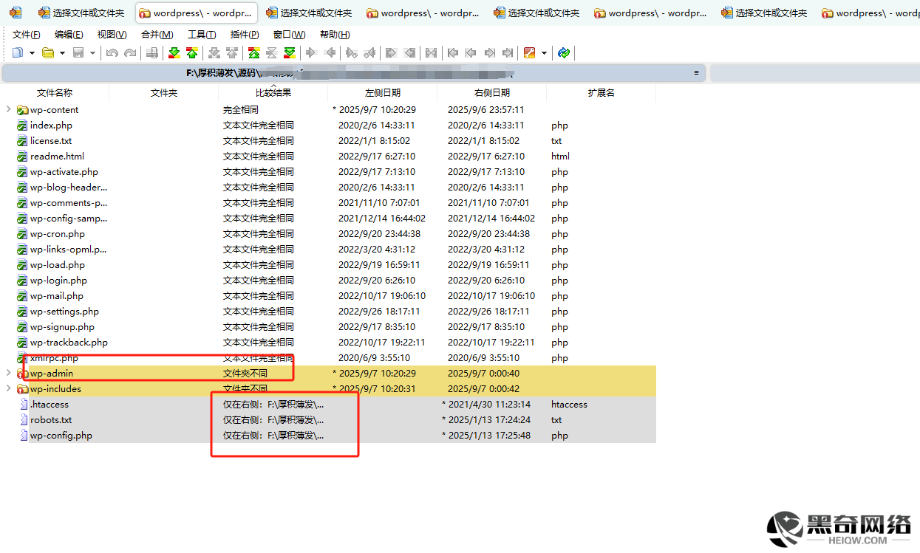Viewport: 920px width, 553px height.
Task: Open the 合并(M) menu
Action: click(x=157, y=35)
